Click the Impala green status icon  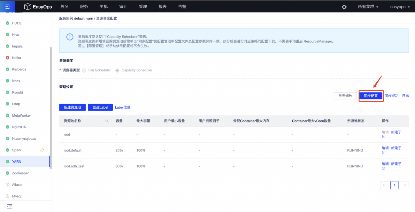click(7, 46)
